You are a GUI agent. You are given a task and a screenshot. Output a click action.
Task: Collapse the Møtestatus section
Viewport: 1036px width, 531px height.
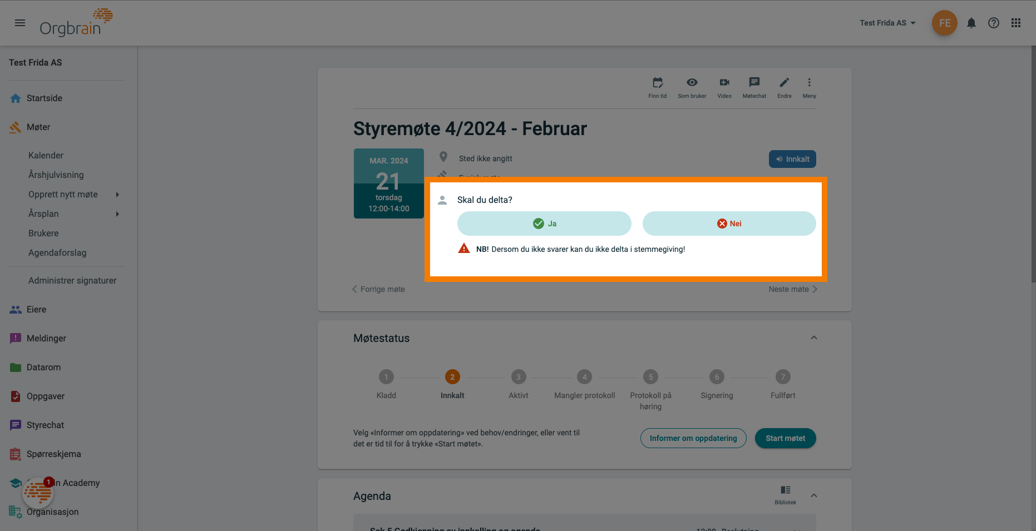click(814, 338)
